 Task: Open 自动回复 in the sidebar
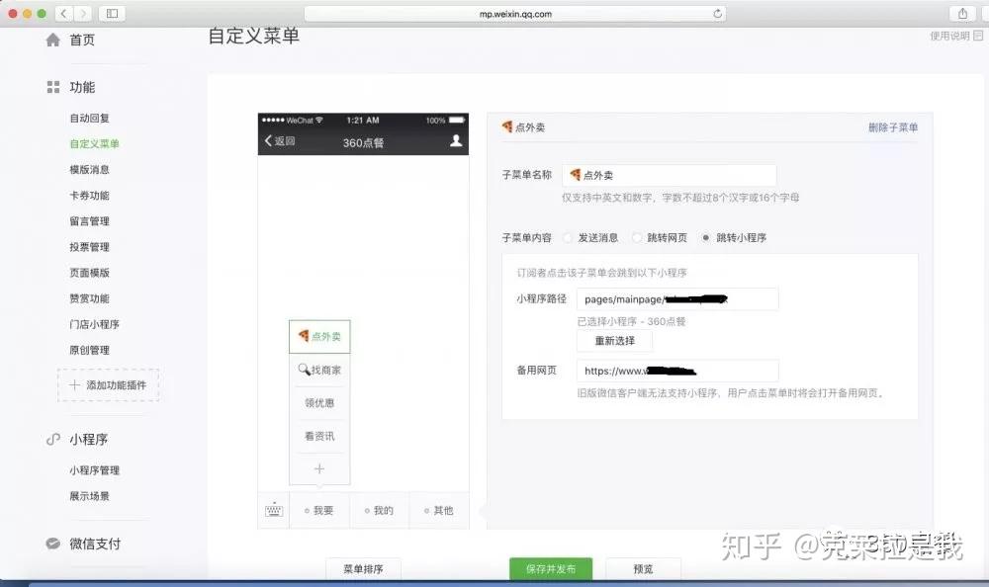pos(90,118)
